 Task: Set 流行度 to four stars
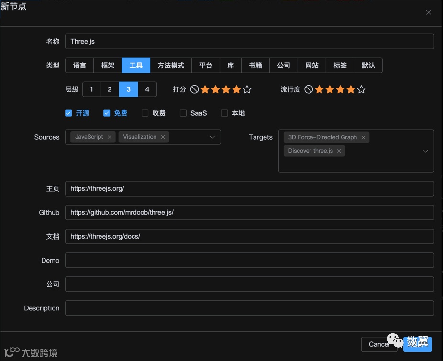click(351, 89)
